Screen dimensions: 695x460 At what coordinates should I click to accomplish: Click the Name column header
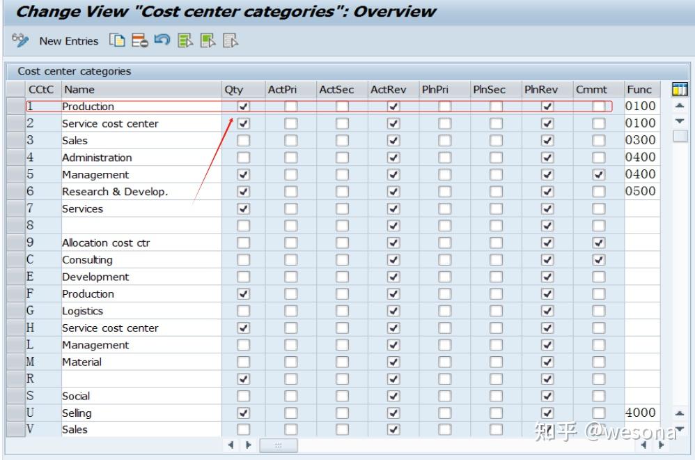coord(141,89)
